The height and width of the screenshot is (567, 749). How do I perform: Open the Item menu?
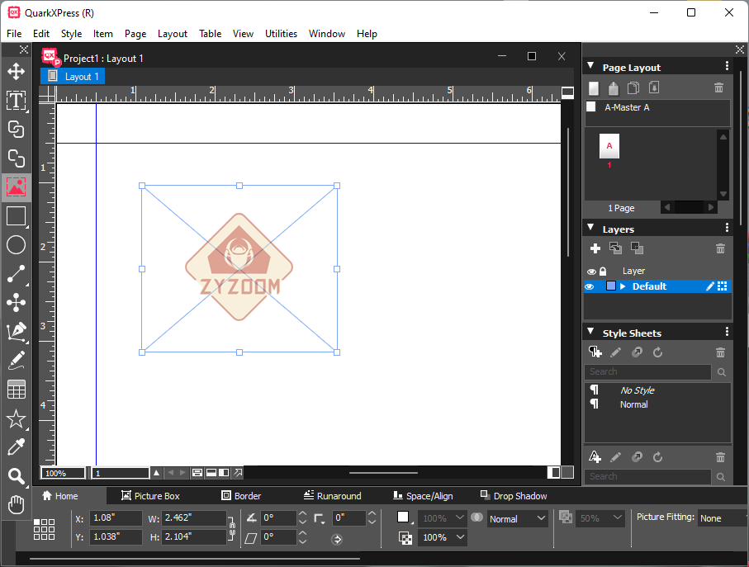coord(102,34)
